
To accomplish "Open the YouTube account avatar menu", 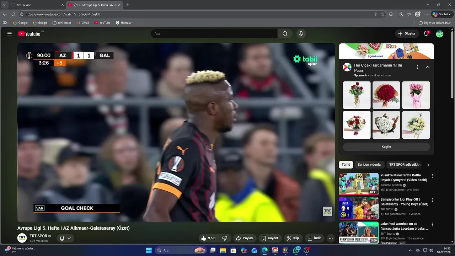I will click(x=440, y=33).
